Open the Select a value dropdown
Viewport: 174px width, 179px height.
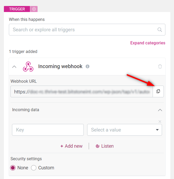pos(124,130)
